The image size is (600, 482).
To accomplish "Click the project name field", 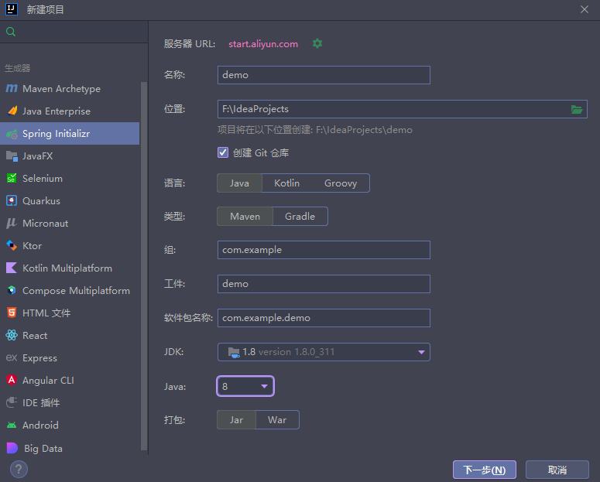I will tap(324, 75).
